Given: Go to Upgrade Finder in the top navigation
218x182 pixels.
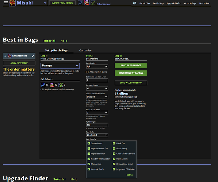Looking at the screenshot, I should 174,3.
